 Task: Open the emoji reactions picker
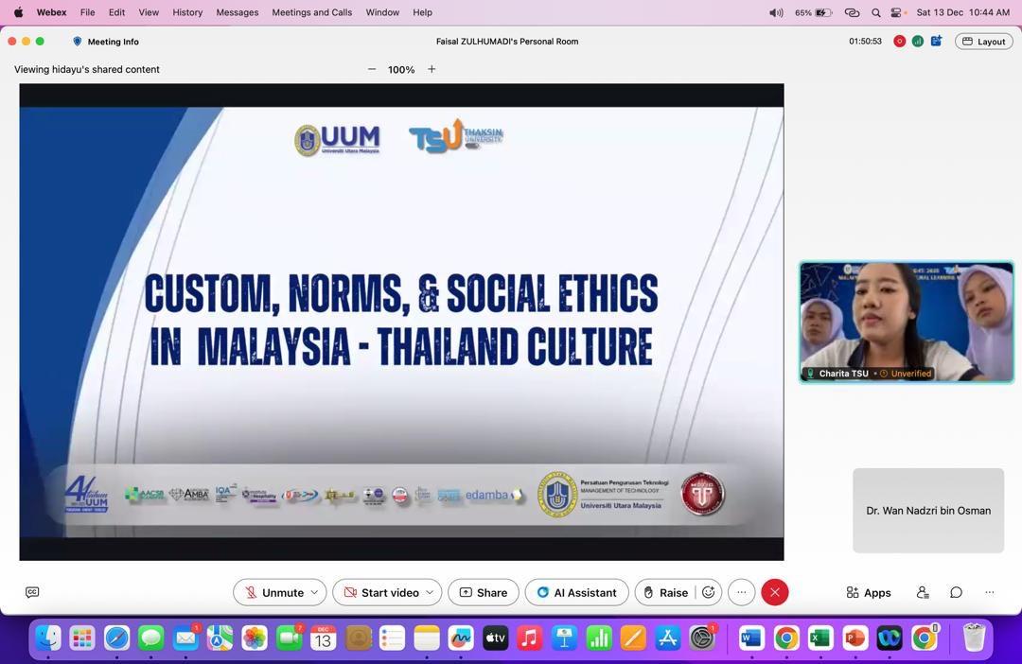(x=708, y=592)
